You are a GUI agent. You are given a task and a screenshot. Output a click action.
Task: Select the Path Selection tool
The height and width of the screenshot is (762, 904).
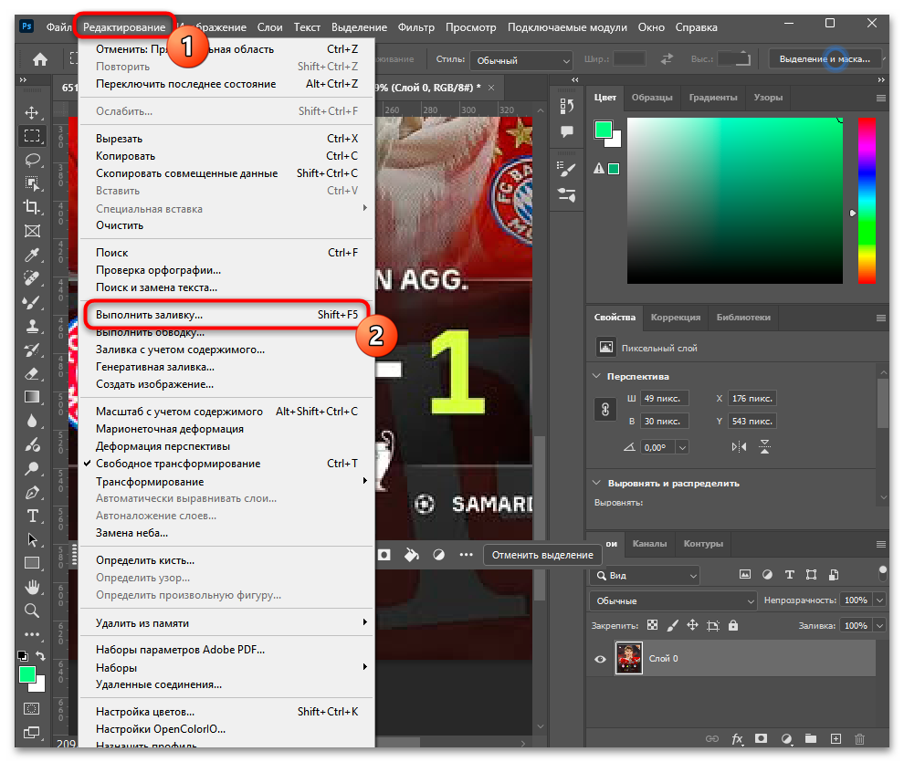[32, 539]
